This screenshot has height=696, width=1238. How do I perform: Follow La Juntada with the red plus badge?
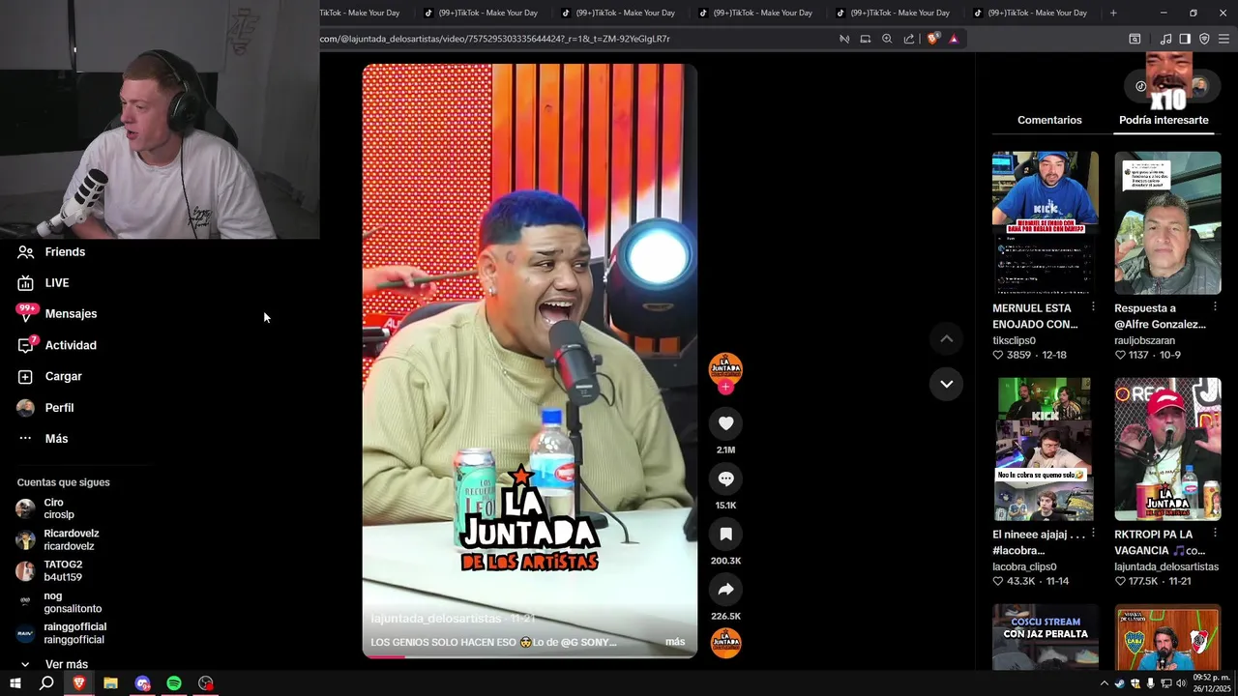725,387
